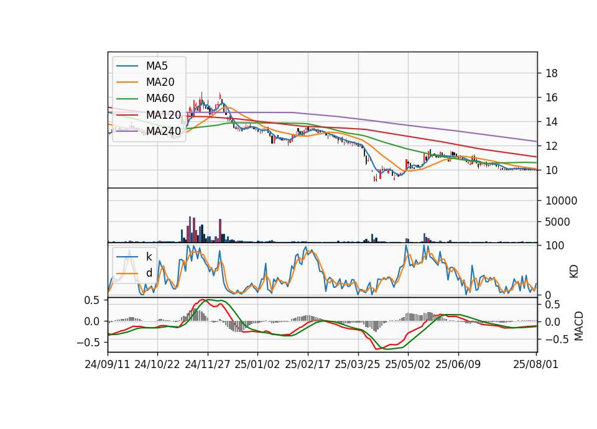
Task: Click the MA240 legend label
Action: (x=164, y=131)
